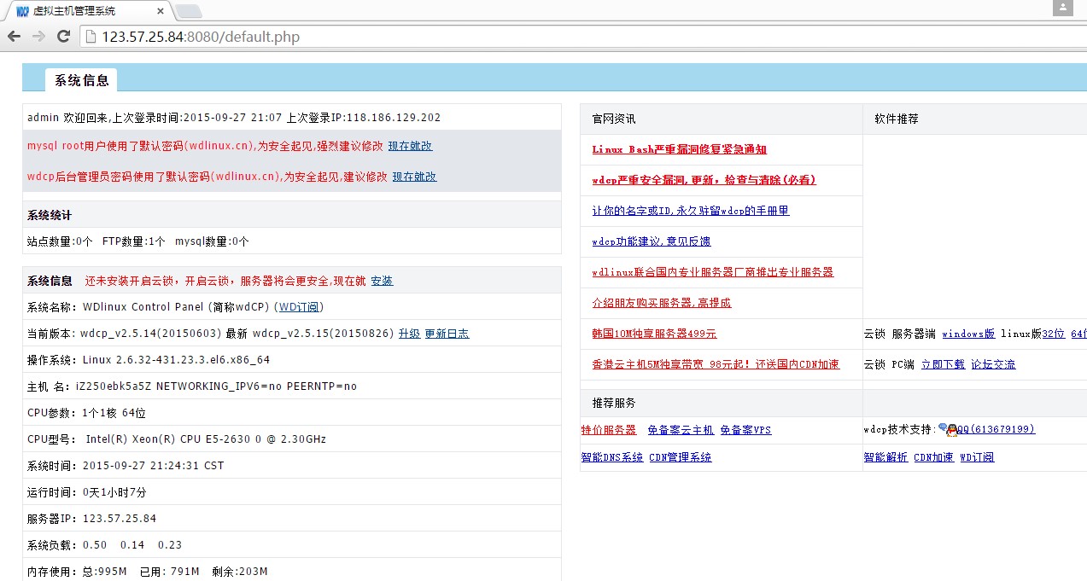Screen dimensions: 1087x581
Task: Click 安装 link to install 云锁
Action: pyautogui.click(x=382, y=281)
